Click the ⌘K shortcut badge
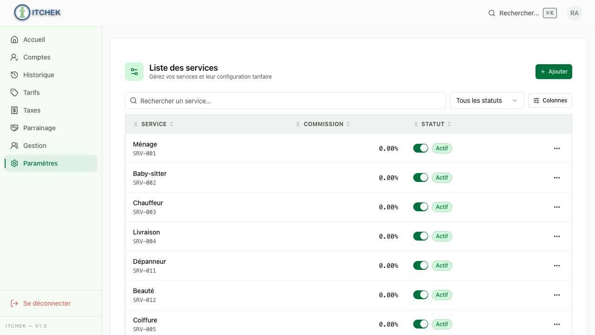 tap(550, 13)
